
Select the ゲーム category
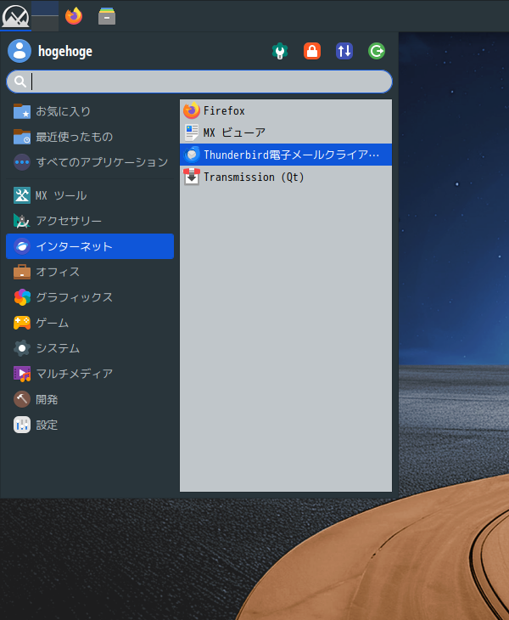90,323
